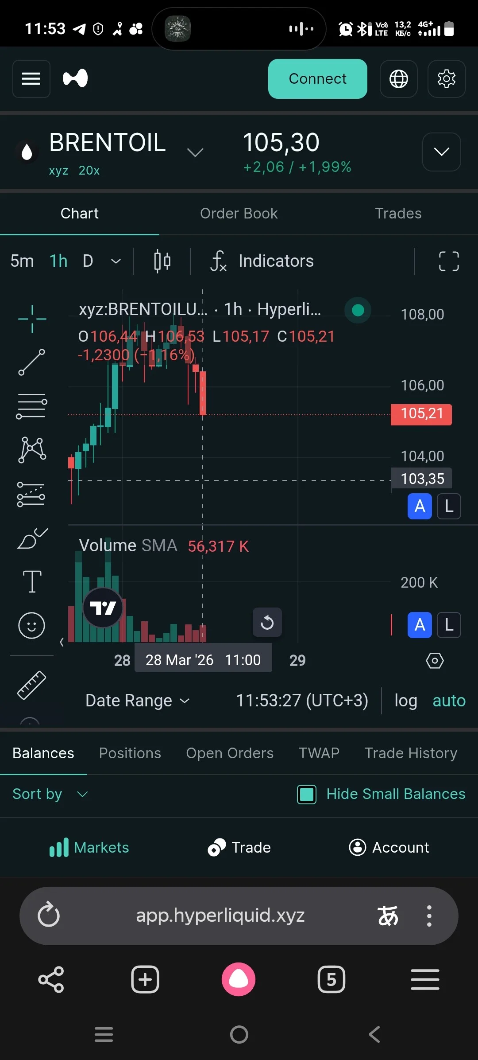The width and height of the screenshot is (478, 1060).
Task: Open the more timeframes dropdown
Action: point(116,261)
